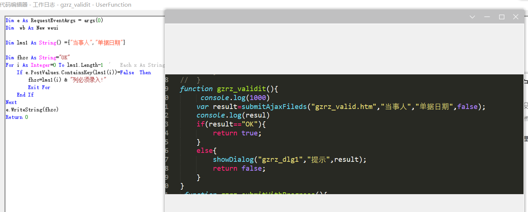Click the 'if(result=="OK"){' line

231,124
